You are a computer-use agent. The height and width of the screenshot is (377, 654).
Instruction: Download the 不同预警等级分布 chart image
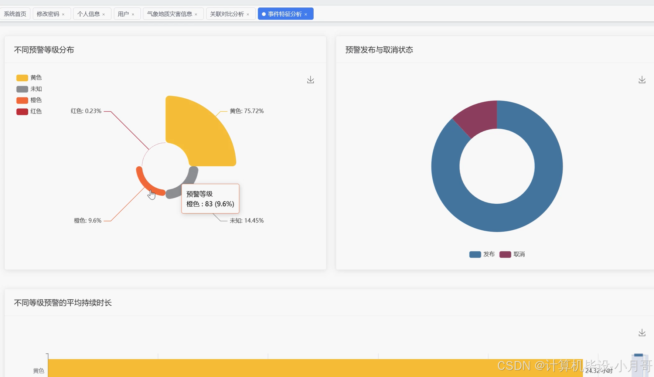coord(310,79)
